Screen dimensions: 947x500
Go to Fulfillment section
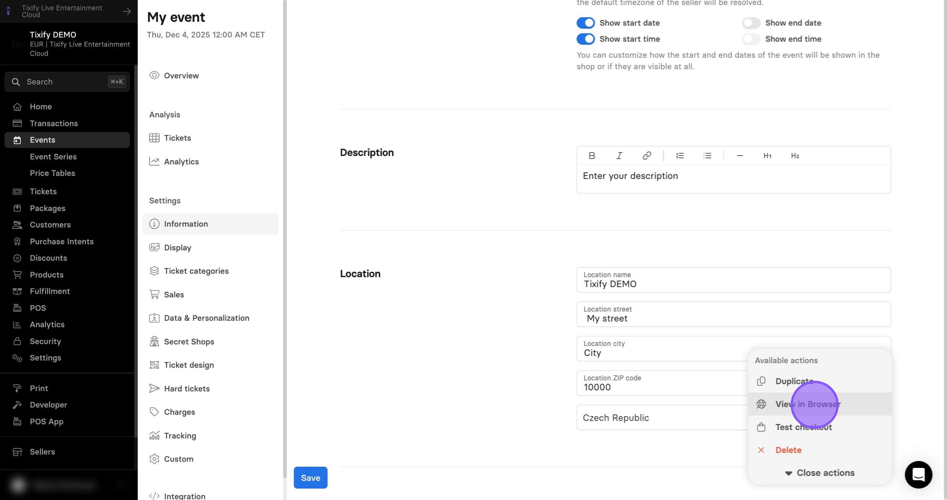point(67,291)
